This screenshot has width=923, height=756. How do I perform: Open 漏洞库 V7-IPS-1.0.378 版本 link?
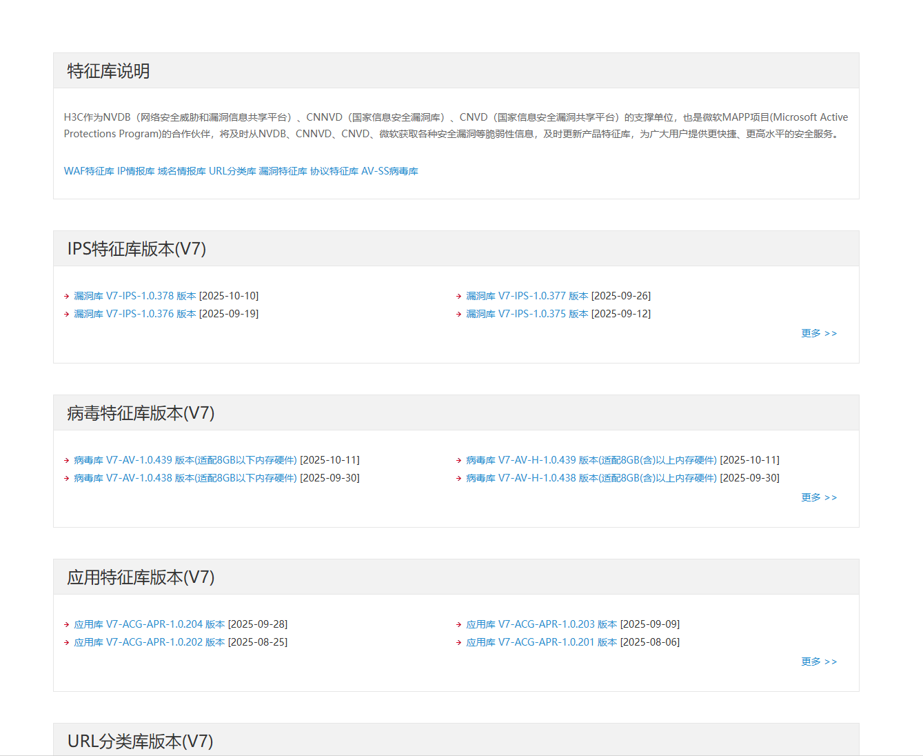pos(135,296)
